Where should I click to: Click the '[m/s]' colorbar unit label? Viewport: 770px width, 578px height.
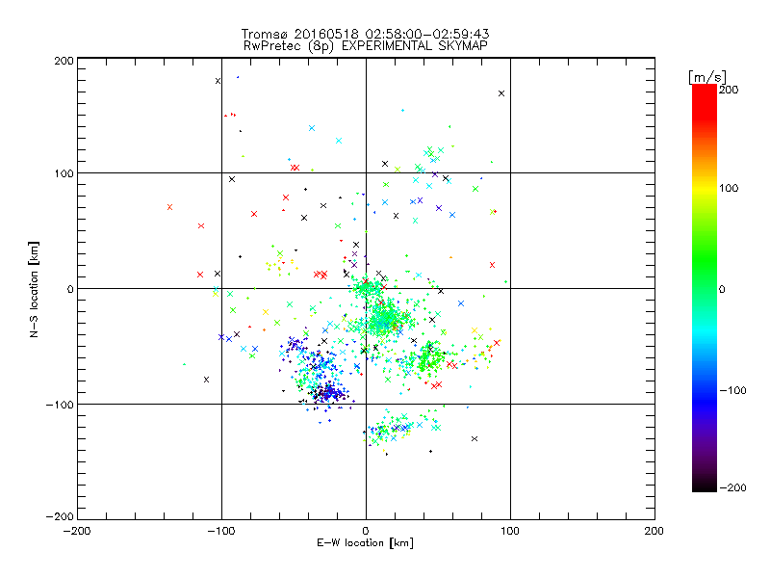[x=707, y=77]
